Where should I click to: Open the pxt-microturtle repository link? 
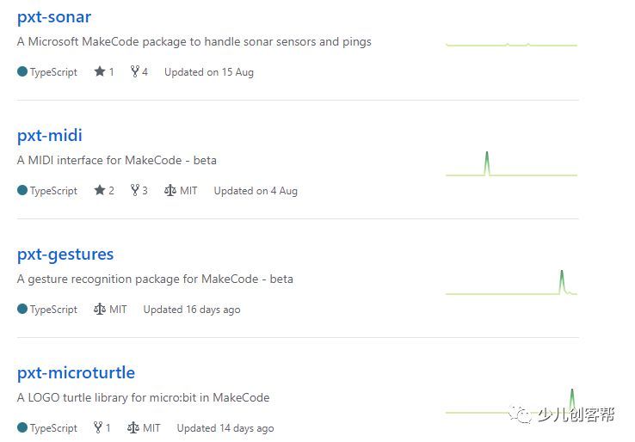[76, 372]
